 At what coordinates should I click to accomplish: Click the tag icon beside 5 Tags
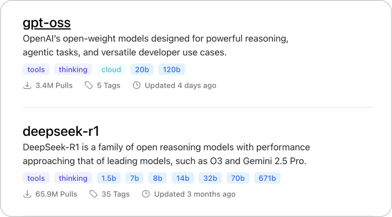[89, 85]
